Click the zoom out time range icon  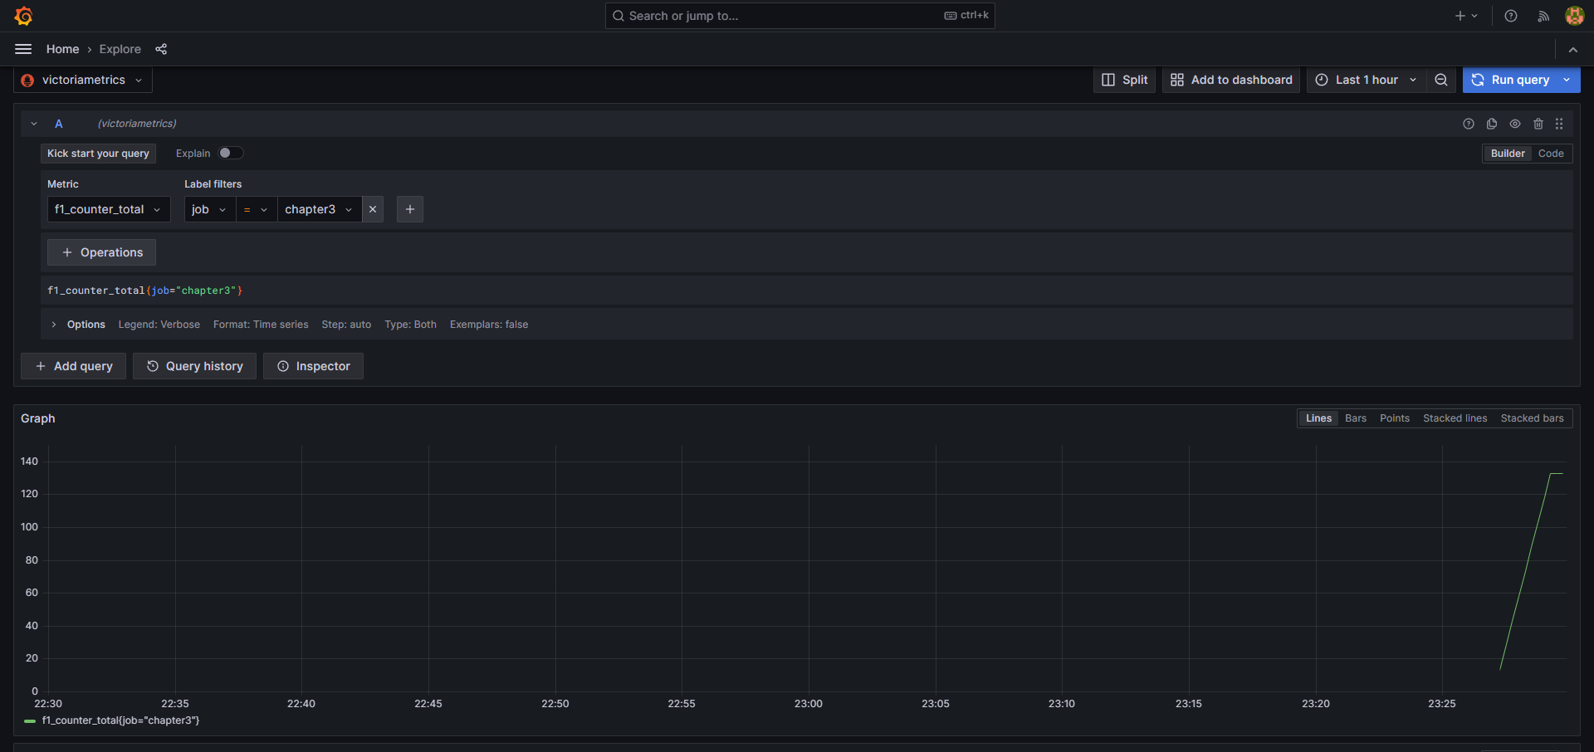[x=1441, y=80]
